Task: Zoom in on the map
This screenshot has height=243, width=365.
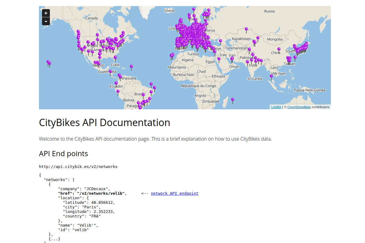Action: click(46, 13)
